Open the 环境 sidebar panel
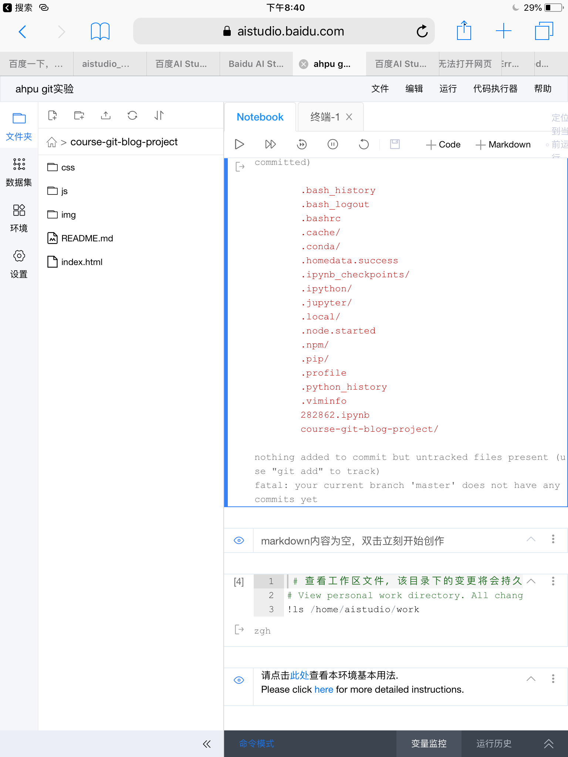568x757 pixels. pyautogui.click(x=19, y=218)
